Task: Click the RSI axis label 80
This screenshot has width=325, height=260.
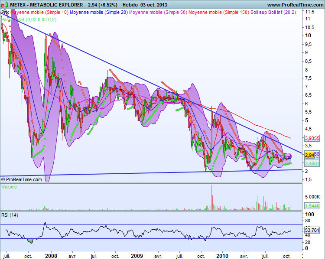Action: pyautogui.click(x=308, y=221)
